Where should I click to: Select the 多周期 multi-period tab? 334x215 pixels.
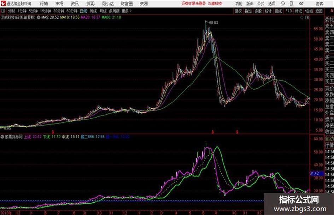coord(114,11)
